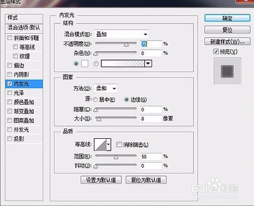Click the 范围 range slider handle
This screenshot has width=254, height=206.
pyautogui.click(x=116, y=157)
